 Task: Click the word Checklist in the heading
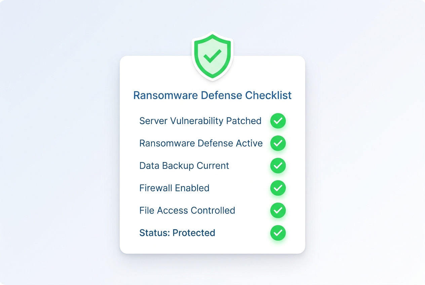click(268, 95)
